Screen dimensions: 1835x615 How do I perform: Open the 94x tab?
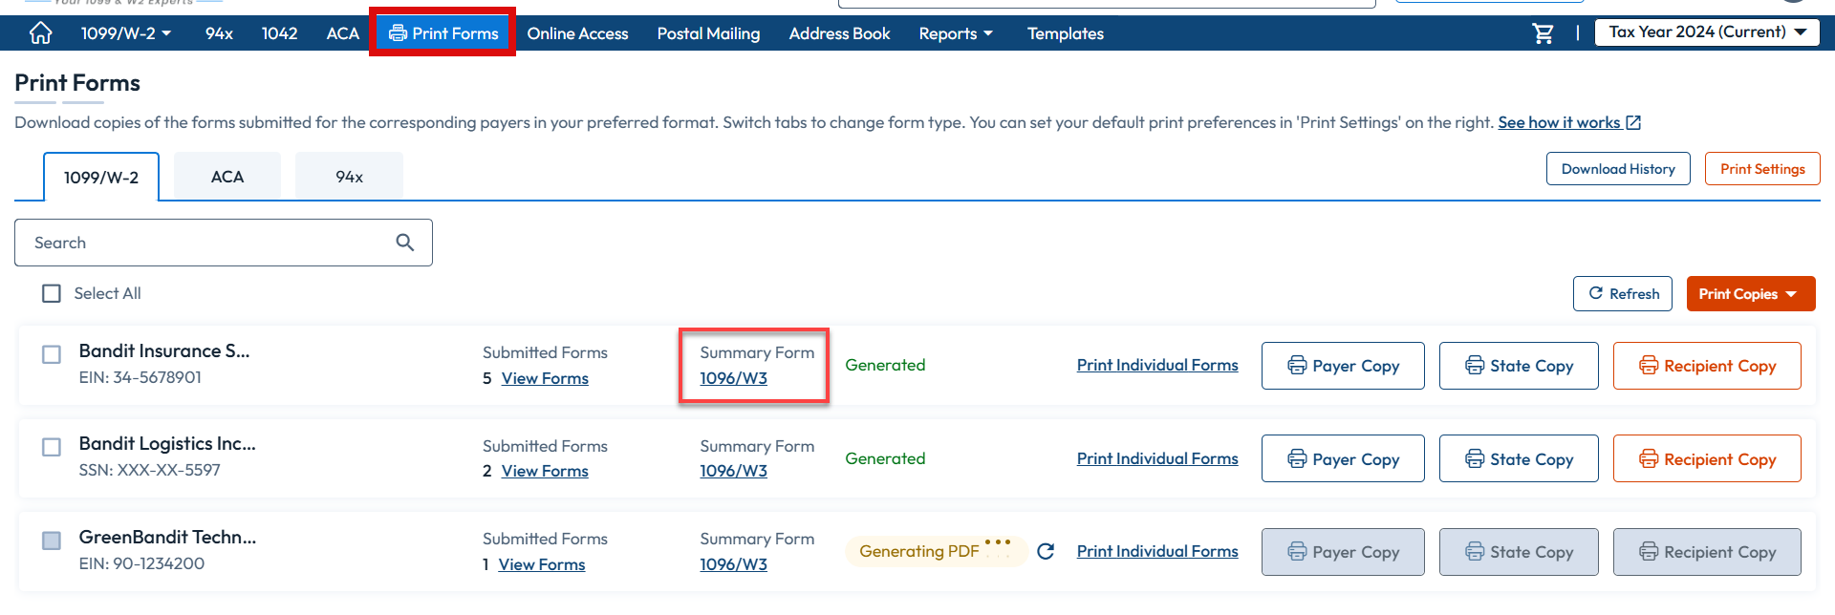pyautogui.click(x=348, y=177)
